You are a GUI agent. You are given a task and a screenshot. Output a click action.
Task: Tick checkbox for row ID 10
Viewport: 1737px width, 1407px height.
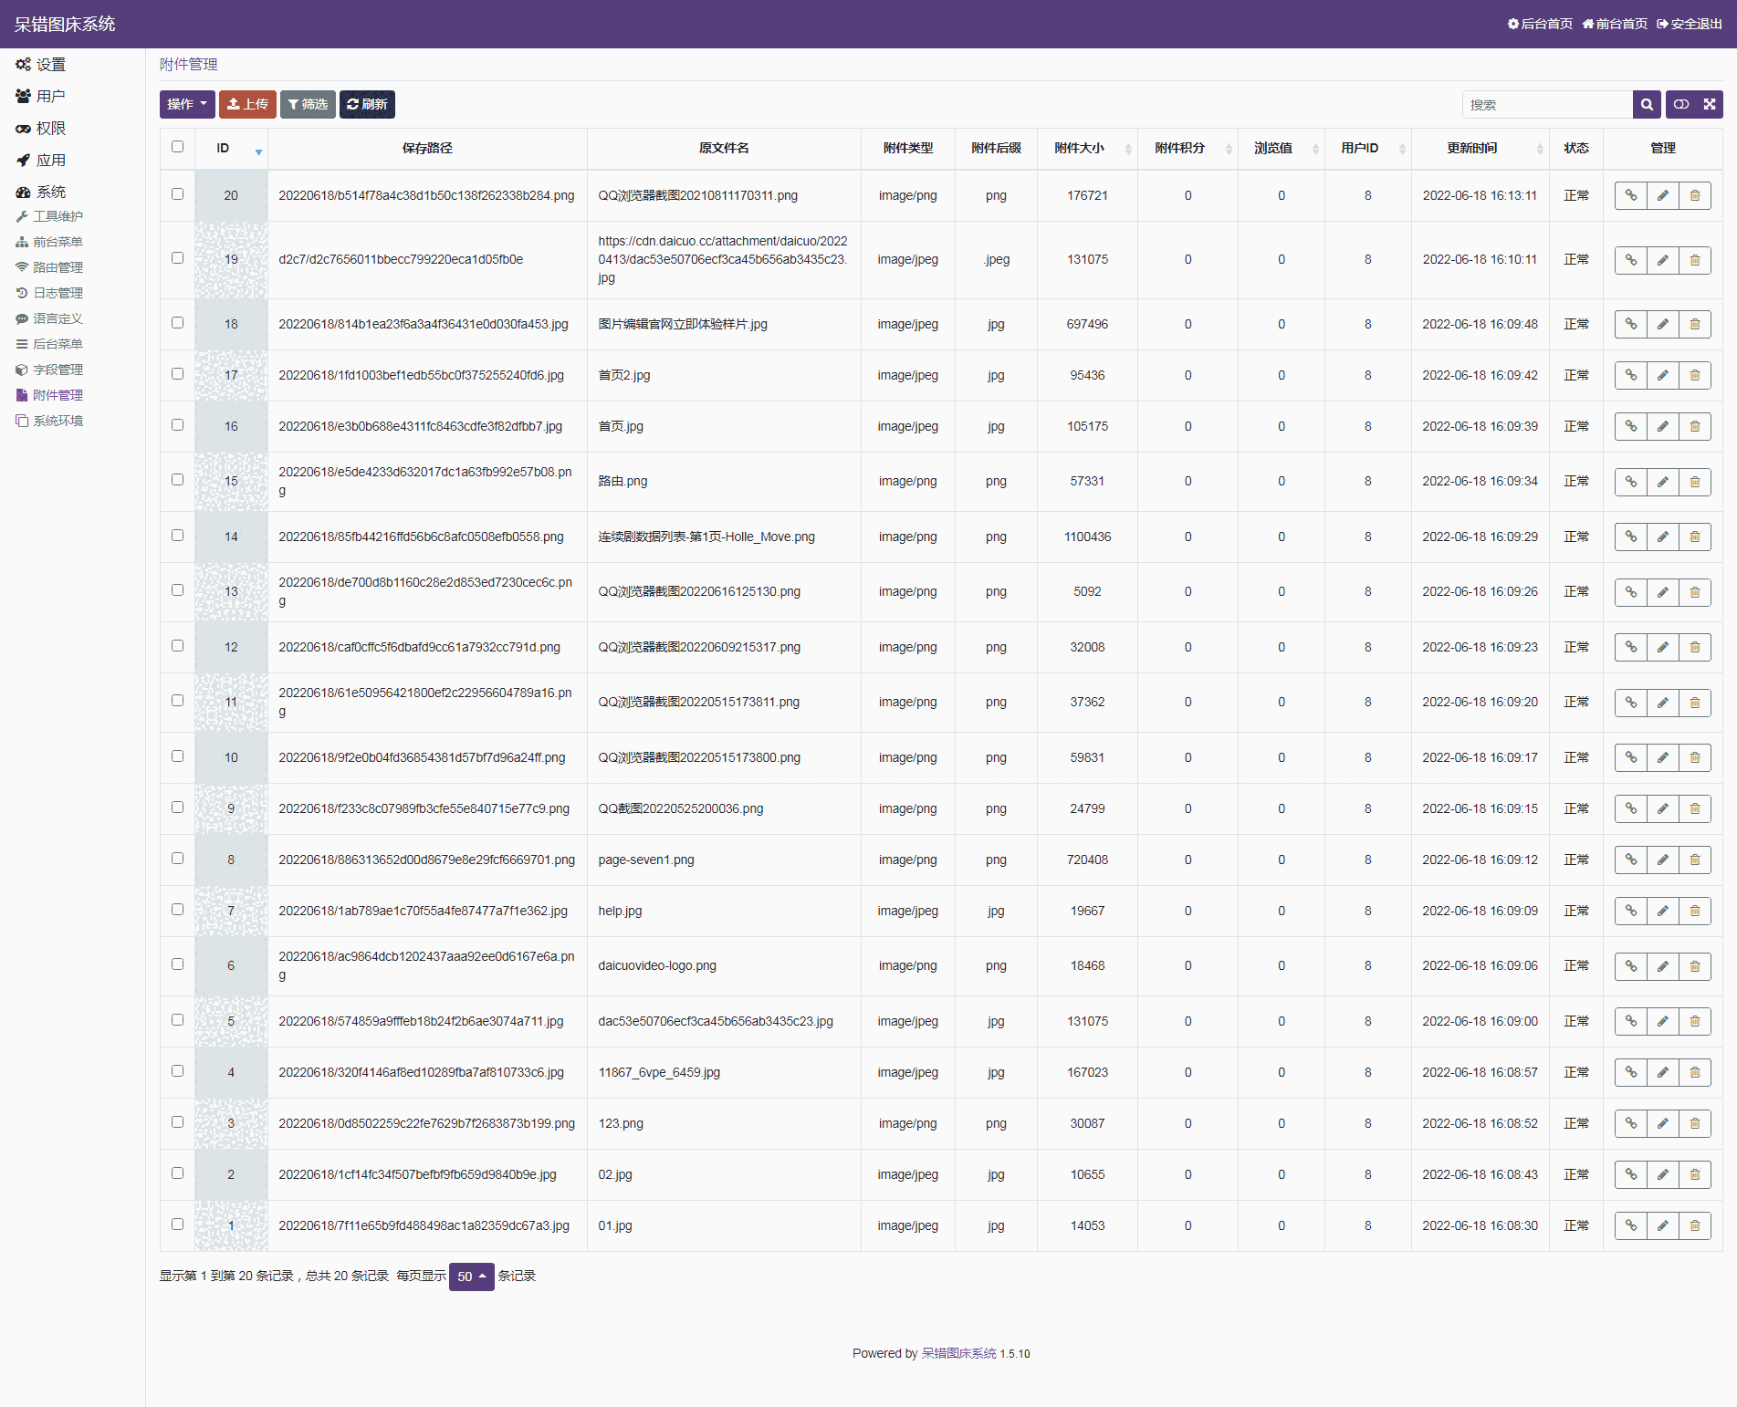(x=177, y=756)
